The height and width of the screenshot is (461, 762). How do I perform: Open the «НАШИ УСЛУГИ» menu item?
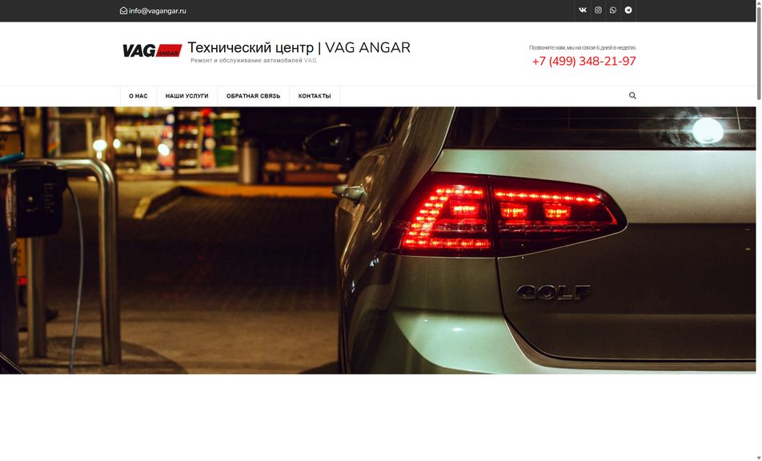(x=186, y=96)
